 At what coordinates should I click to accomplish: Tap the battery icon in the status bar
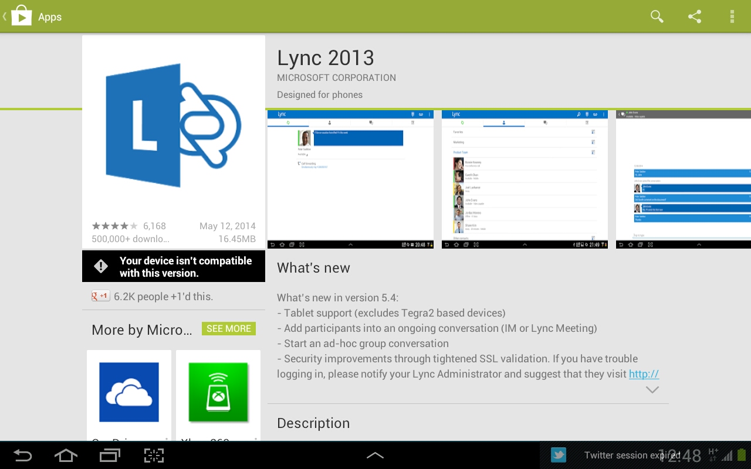click(742, 455)
